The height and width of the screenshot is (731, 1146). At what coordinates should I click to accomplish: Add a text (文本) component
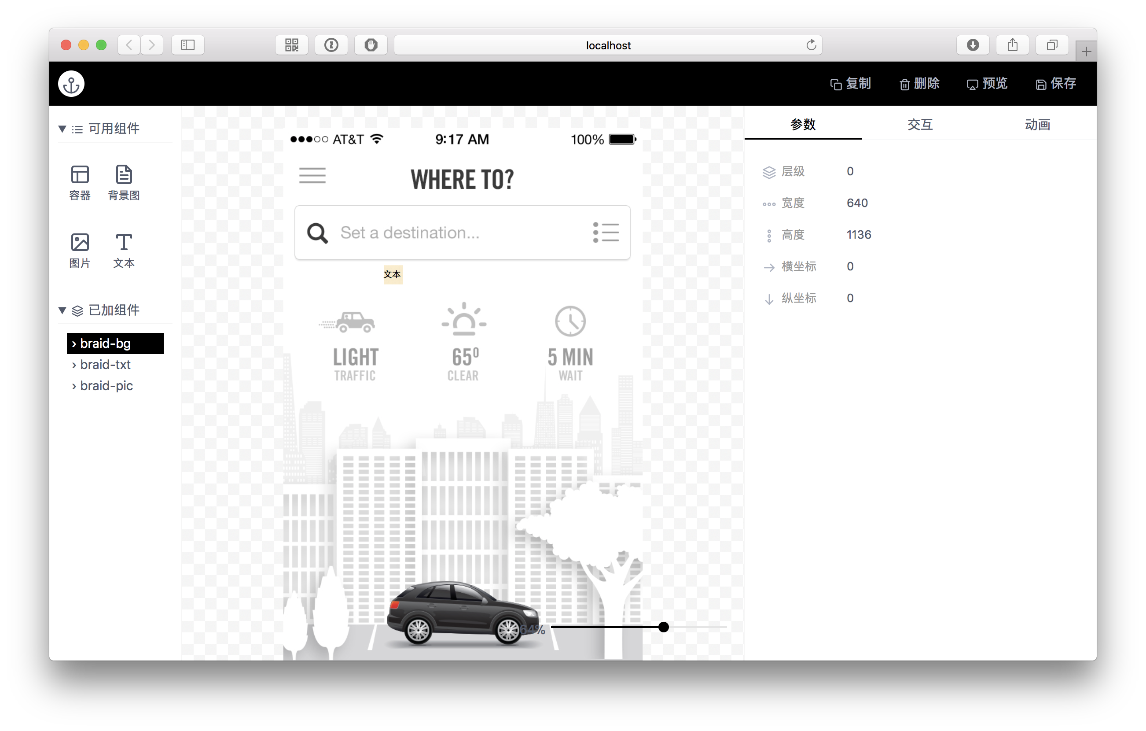(x=124, y=250)
